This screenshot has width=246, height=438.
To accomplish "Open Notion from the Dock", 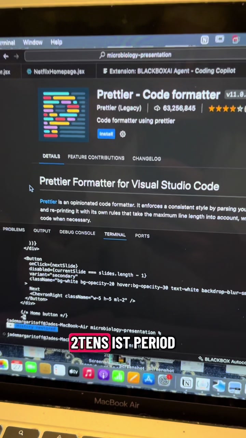I will coord(187,383).
